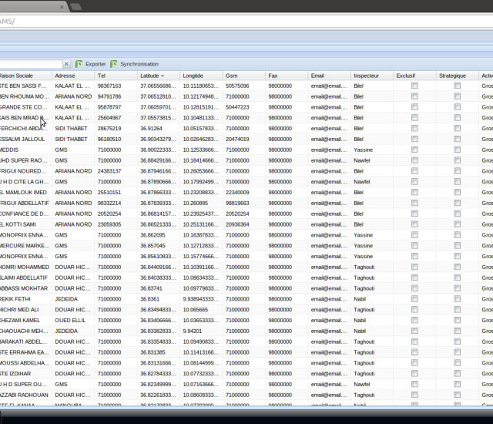493x424 pixels.
Task: Select the Adresse column header
Action: pos(65,76)
